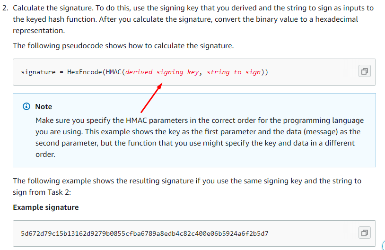Click the 'signature' variable in pseudocode
The width and height of the screenshot is (385, 250).
(x=38, y=72)
